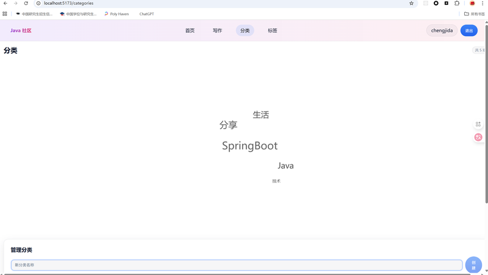The image size is (488, 275).
Task: Click the chengjida username pill
Action: 442,30
